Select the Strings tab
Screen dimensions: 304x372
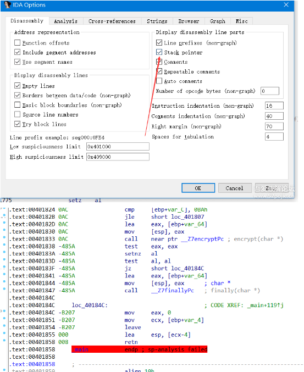(157, 21)
